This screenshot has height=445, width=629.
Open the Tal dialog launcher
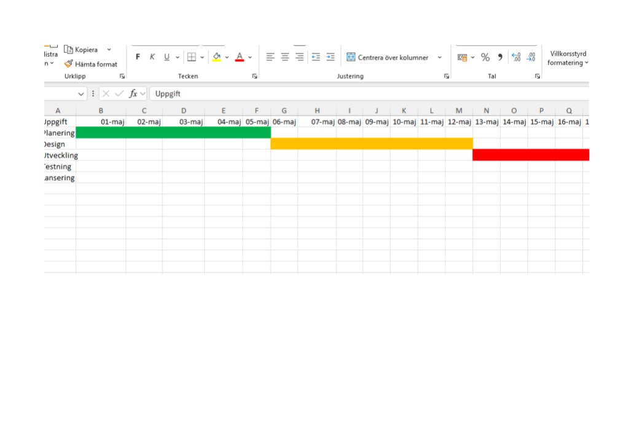537,76
